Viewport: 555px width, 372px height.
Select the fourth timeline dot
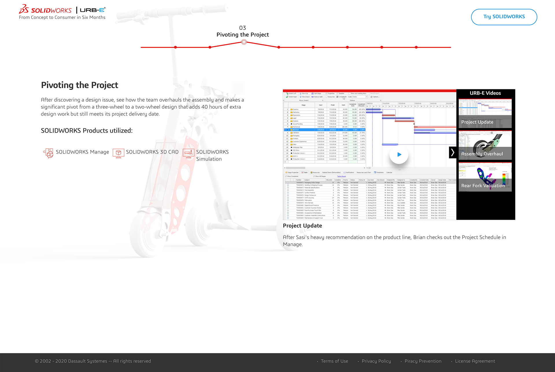pos(279,47)
